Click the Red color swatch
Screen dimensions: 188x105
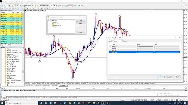[113, 50]
